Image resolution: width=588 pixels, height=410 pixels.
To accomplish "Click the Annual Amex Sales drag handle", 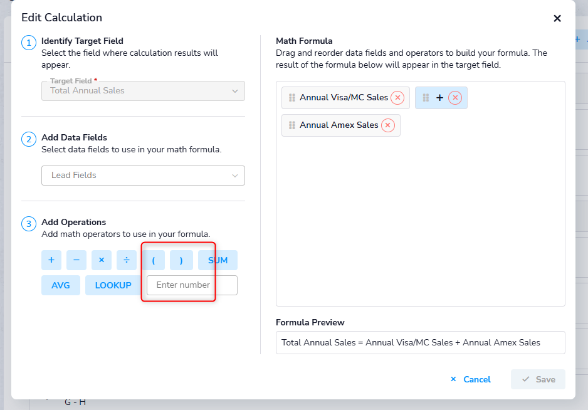I will pyautogui.click(x=291, y=125).
